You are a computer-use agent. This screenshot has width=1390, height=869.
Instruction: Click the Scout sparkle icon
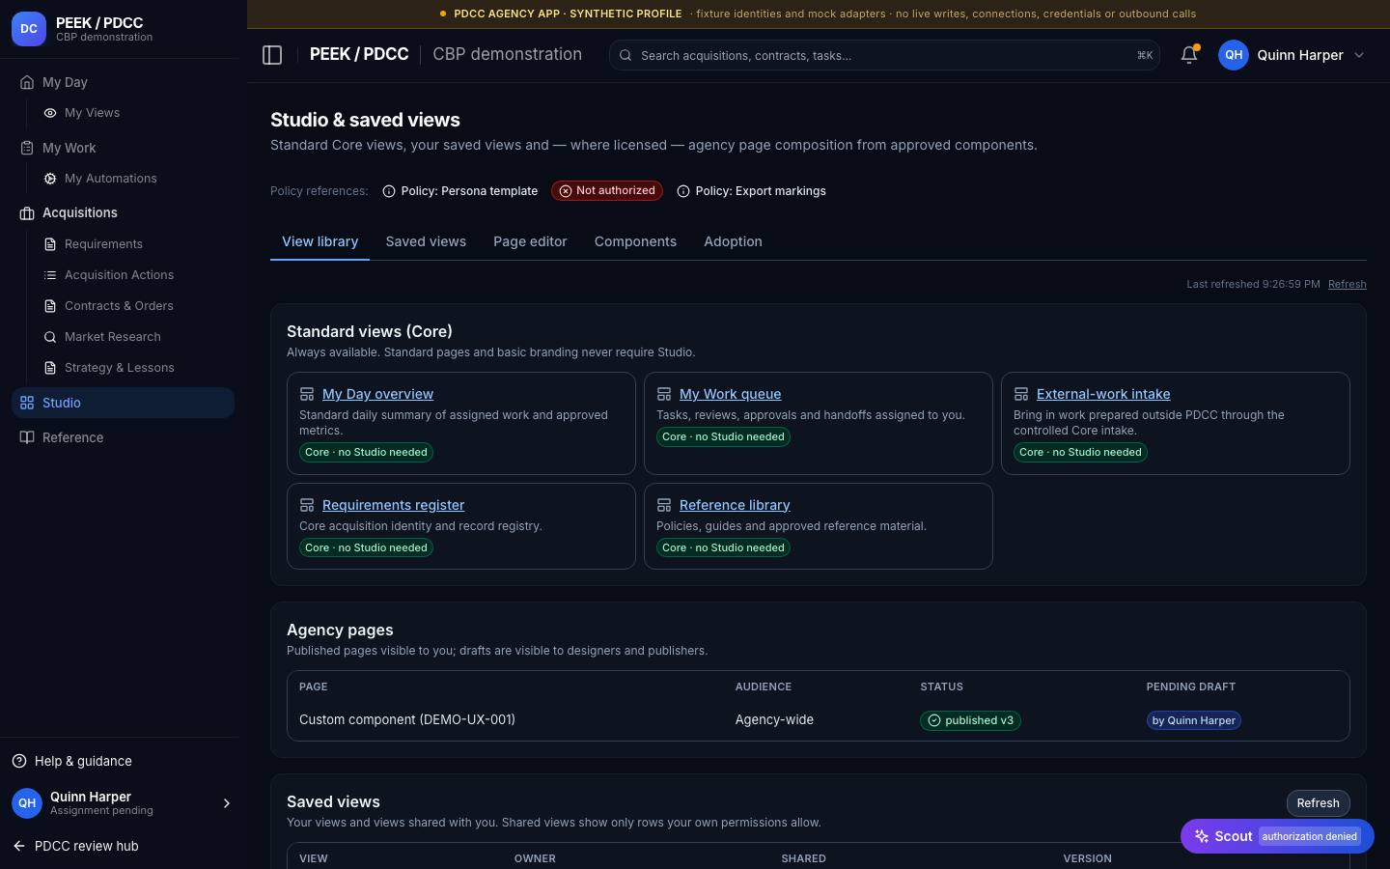(1202, 836)
